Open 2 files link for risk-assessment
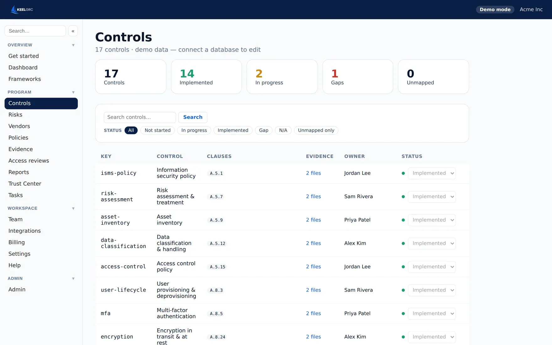This screenshot has height=345, width=552. 313,197
